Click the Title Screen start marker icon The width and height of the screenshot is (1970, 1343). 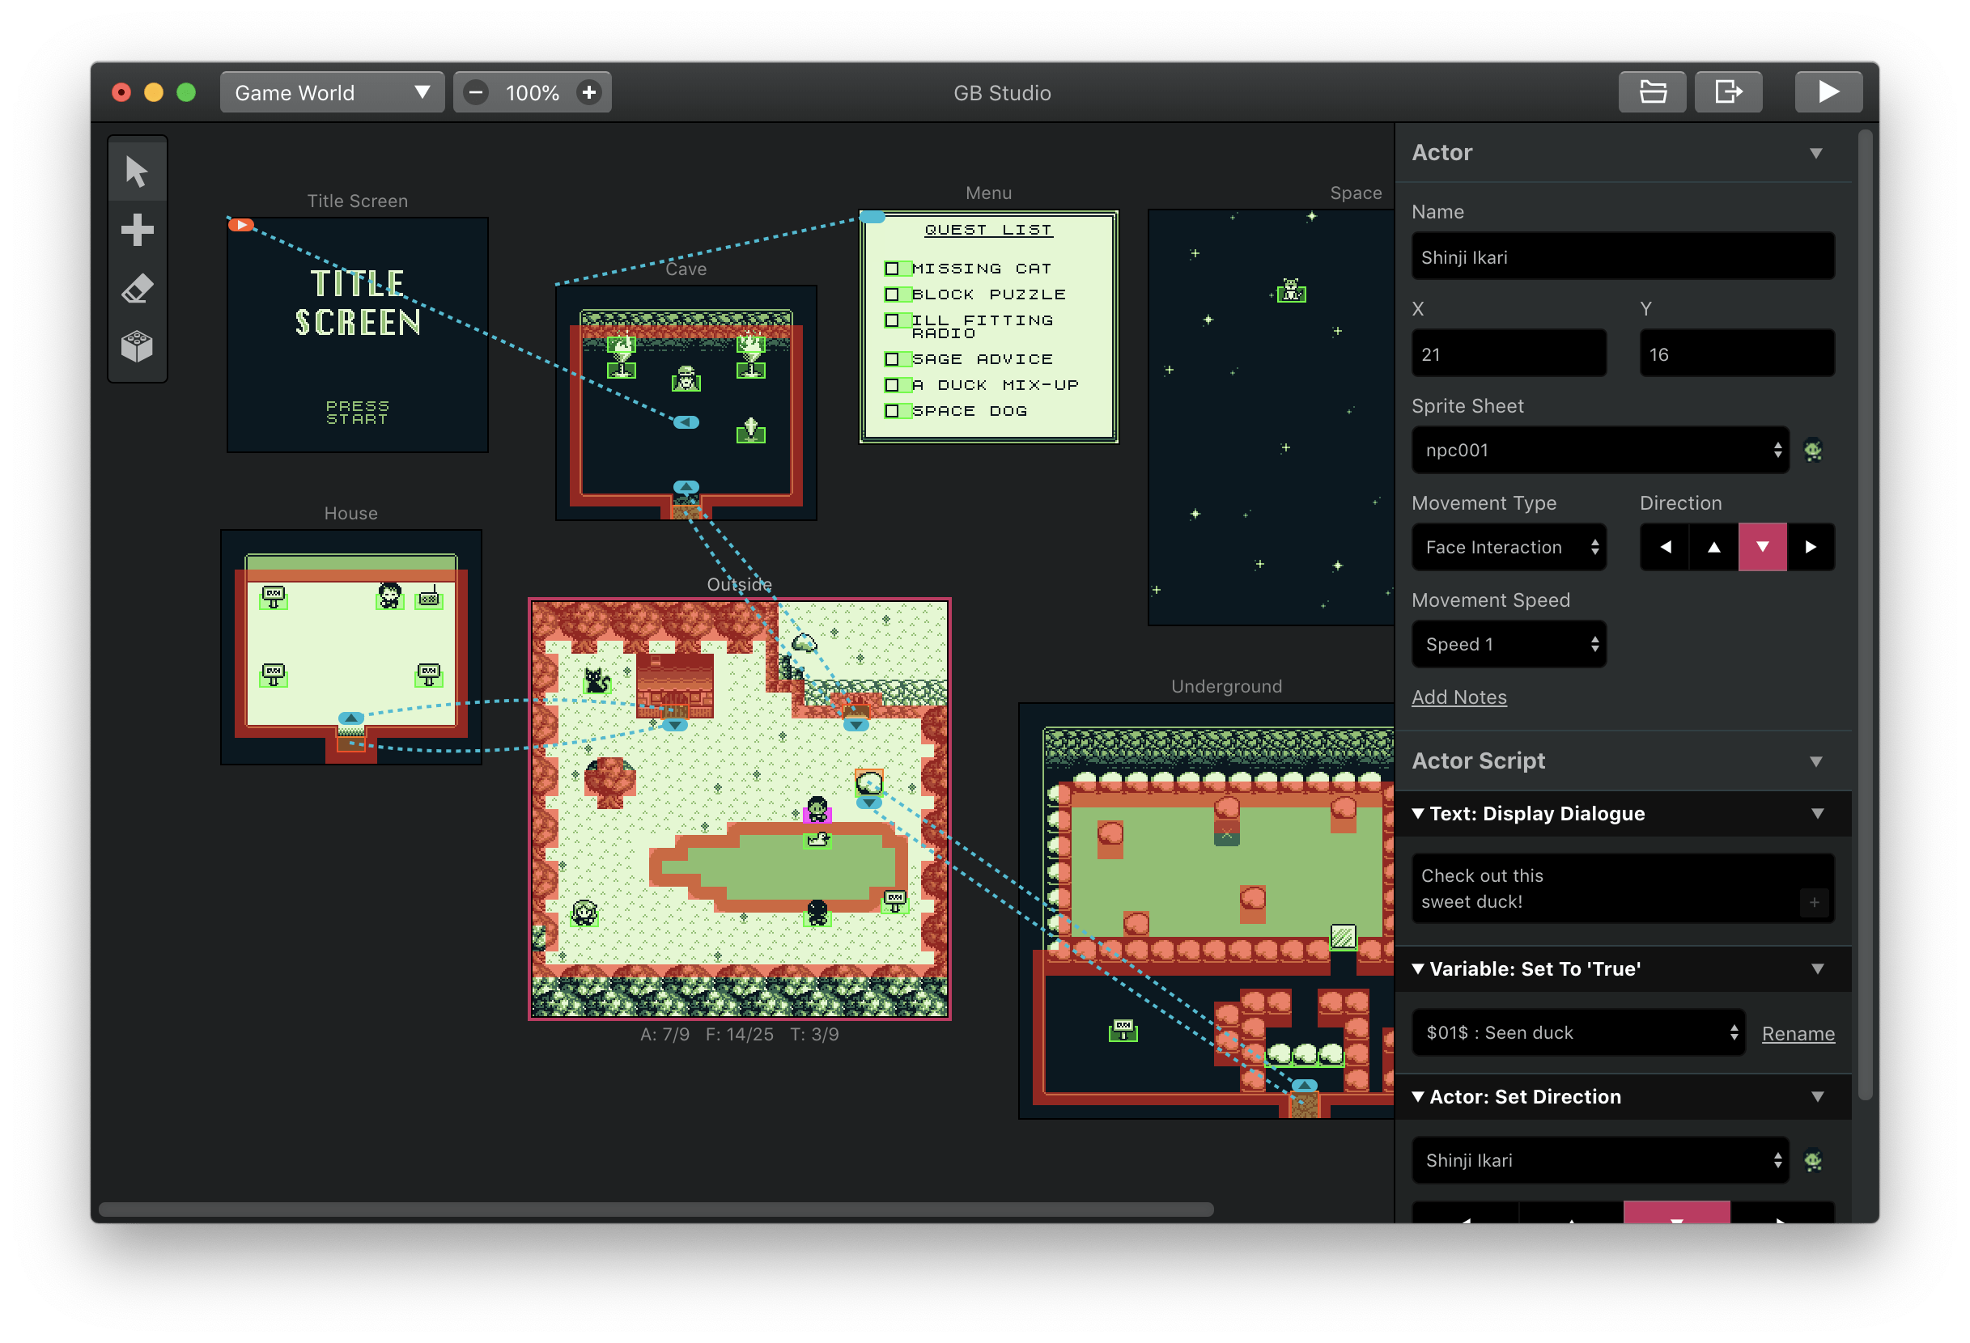click(241, 225)
